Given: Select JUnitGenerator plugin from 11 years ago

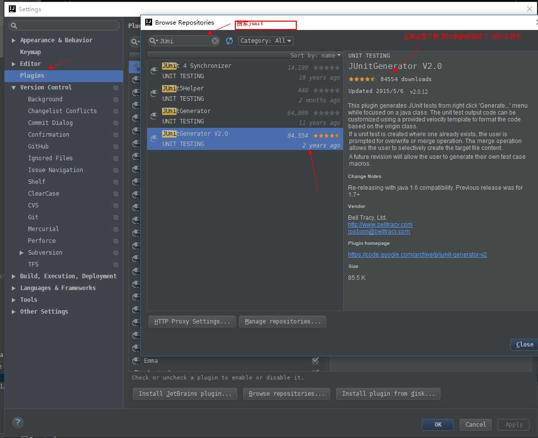Looking at the screenshot, I should (245, 116).
